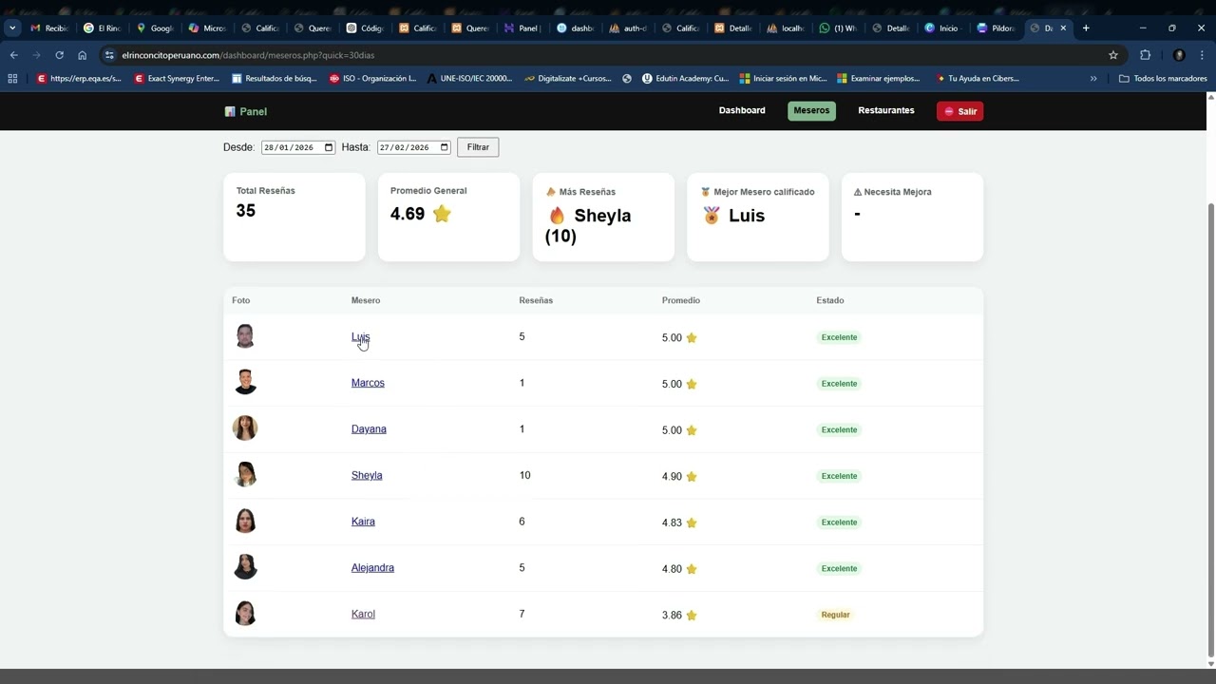The height and width of the screenshot is (684, 1216).
Task: Open Todos los marcadores folder
Action: coord(1163,79)
